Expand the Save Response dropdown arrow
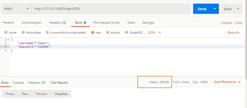247x108 pixels. (240, 82)
